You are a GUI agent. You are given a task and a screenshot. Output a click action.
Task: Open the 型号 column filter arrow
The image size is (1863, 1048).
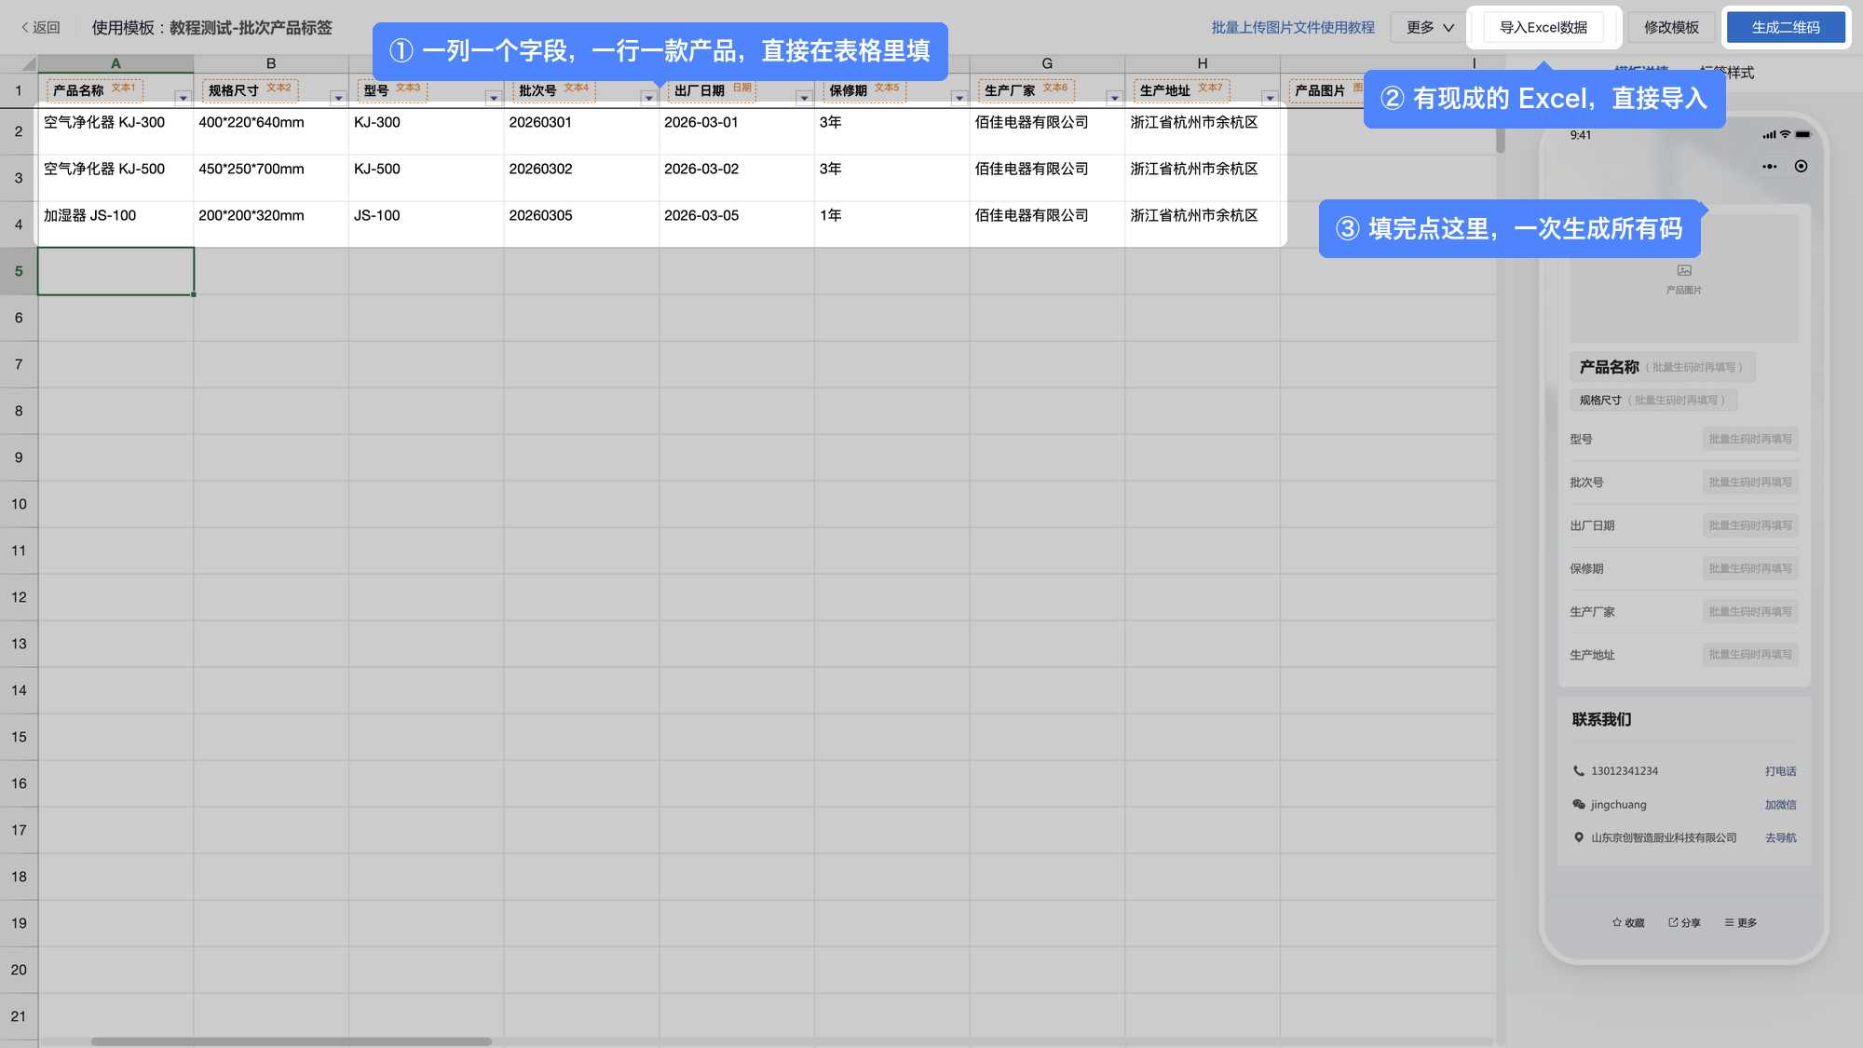493,98
